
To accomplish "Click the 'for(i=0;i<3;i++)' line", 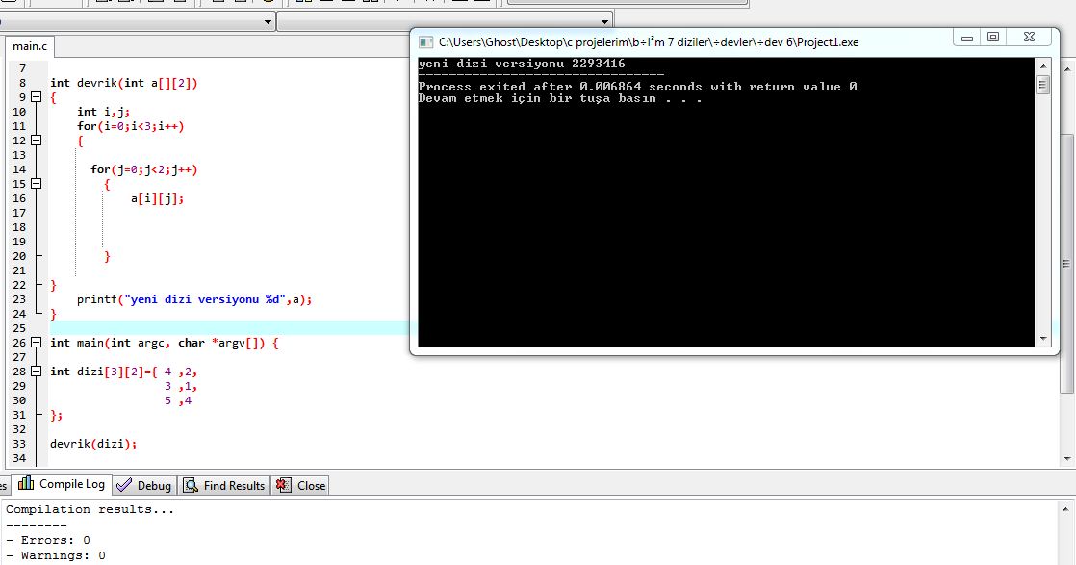I will 130,126.
